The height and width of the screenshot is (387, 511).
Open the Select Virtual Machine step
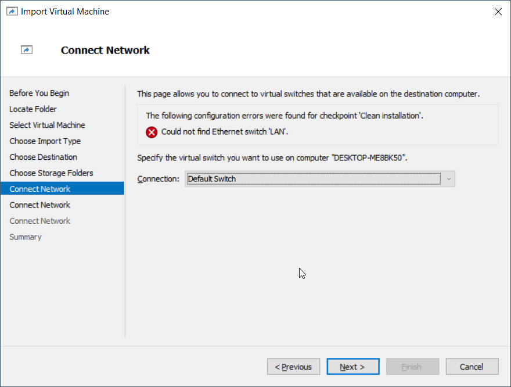47,125
